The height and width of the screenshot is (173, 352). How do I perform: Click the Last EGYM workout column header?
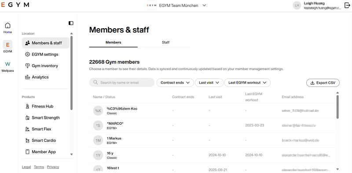point(254,97)
